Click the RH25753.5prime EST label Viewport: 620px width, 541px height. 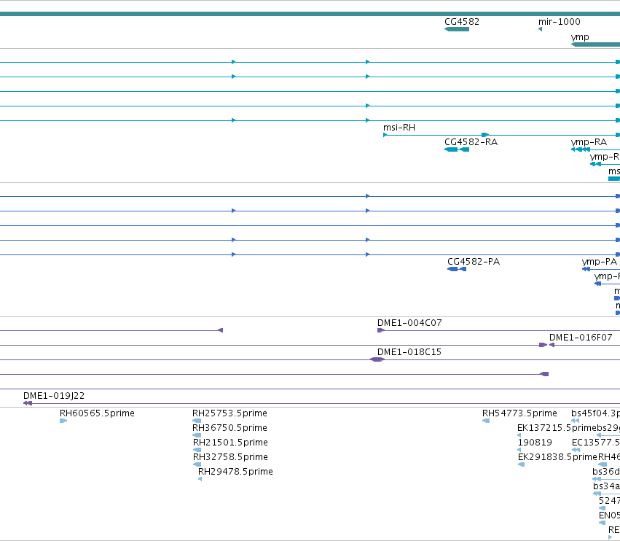pyautogui.click(x=229, y=413)
